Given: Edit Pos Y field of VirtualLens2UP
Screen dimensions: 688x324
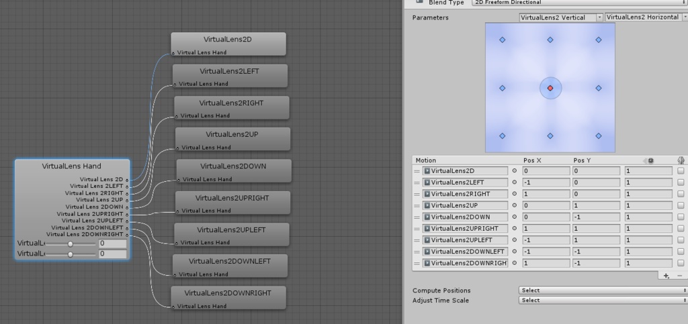Looking at the screenshot, I should (597, 205).
